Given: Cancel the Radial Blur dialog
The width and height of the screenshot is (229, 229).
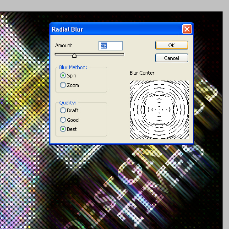Looking at the screenshot, I should pos(172,58).
